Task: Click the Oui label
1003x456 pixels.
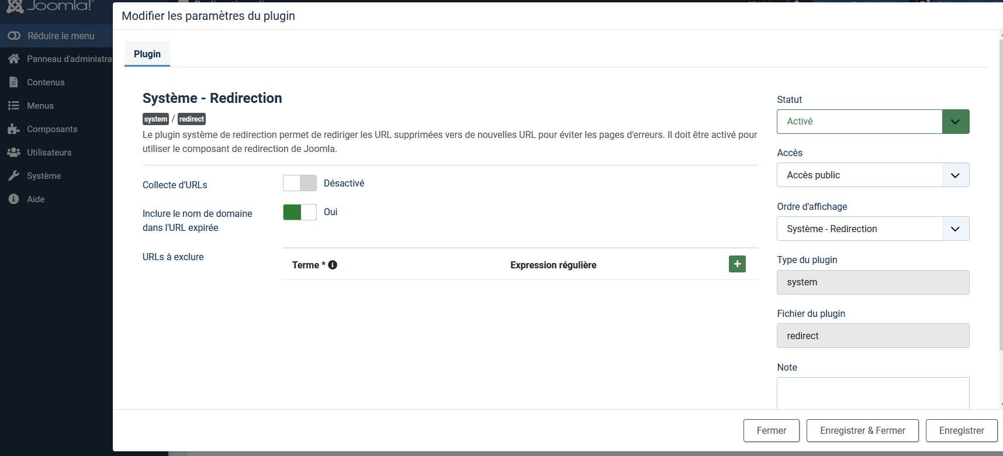Action: point(331,212)
